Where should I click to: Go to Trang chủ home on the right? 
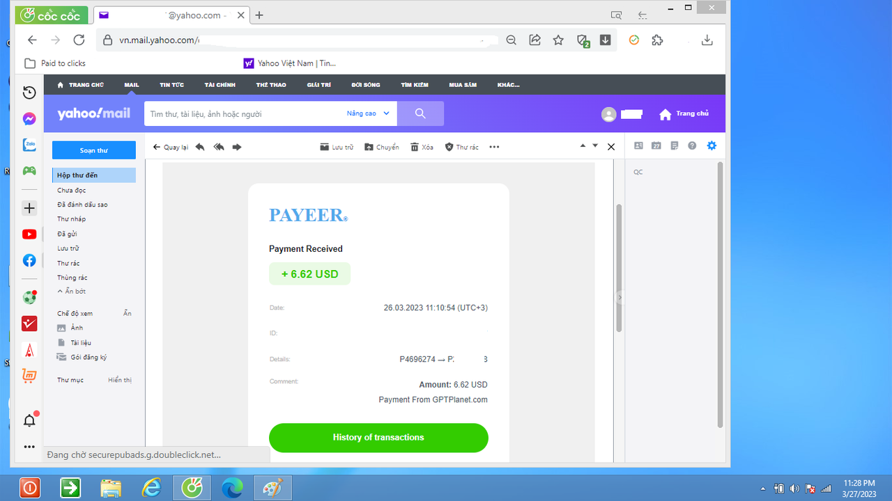click(684, 113)
